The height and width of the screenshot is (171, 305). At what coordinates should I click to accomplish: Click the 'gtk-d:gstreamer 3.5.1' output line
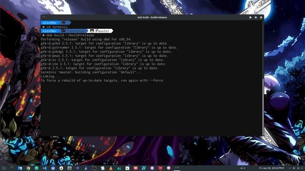click(109, 47)
